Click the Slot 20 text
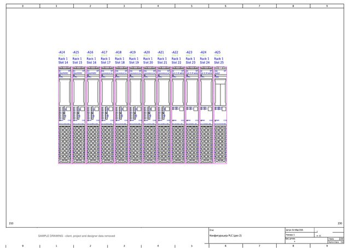 click(148, 62)
